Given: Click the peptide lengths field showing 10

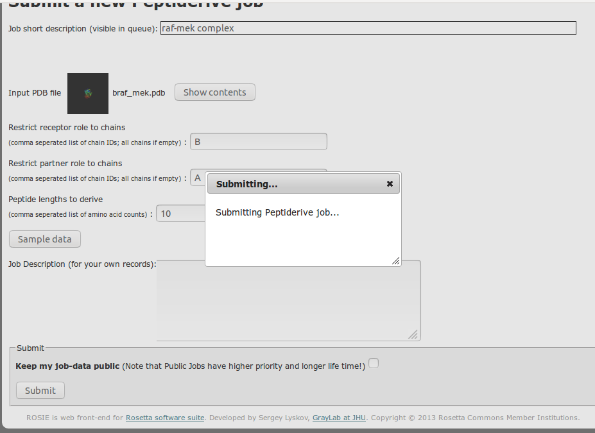Looking at the screenshot, I should [181, 214].
